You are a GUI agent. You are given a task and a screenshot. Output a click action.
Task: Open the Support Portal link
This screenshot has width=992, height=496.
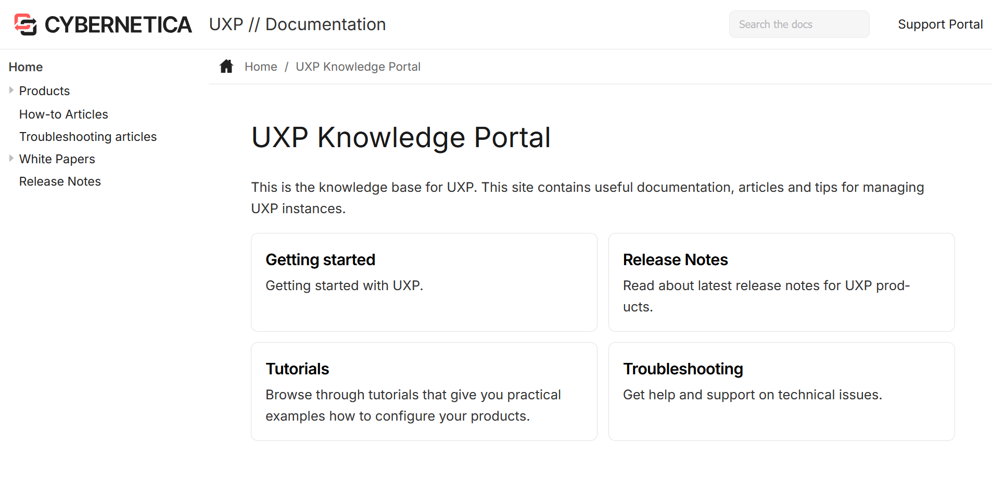pos(940,24)
